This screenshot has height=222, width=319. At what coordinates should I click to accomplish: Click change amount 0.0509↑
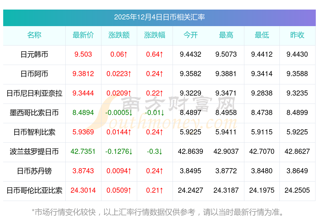pyautogui.click(x=119, y=190)
